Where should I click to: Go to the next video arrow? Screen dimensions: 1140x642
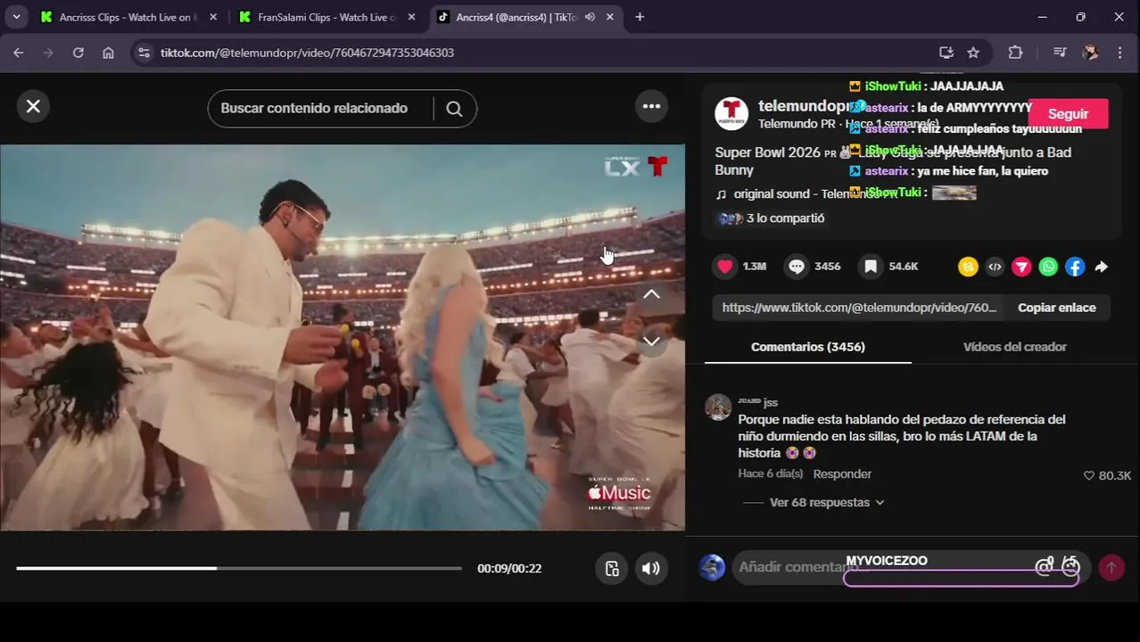[651, 342]
